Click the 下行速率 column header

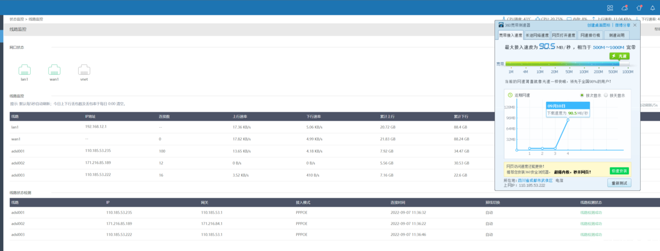tap(313, 116)
